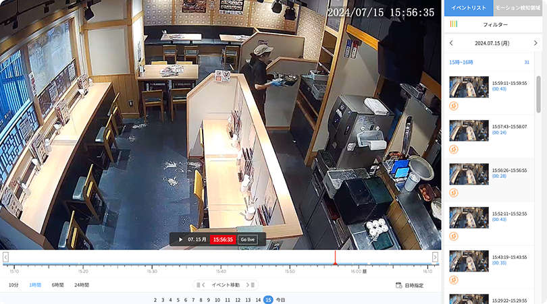
Task: Click the play button in the playback bar
Action: coord(180,239)
